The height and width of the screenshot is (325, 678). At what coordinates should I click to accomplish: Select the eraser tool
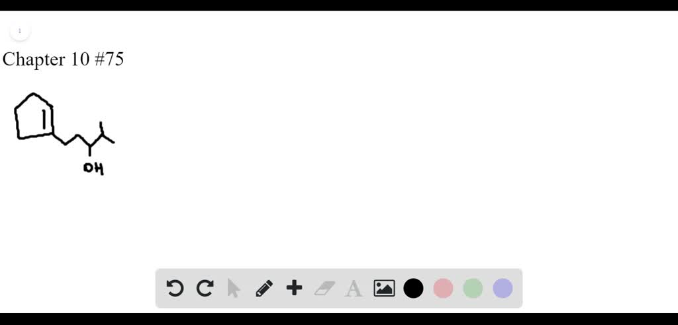point(324,288)
